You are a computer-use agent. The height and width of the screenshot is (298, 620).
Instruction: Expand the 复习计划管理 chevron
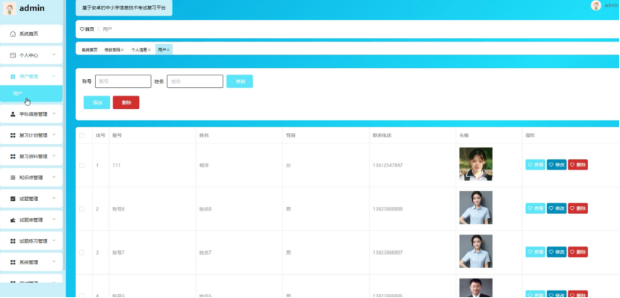(x=55, y=134)
